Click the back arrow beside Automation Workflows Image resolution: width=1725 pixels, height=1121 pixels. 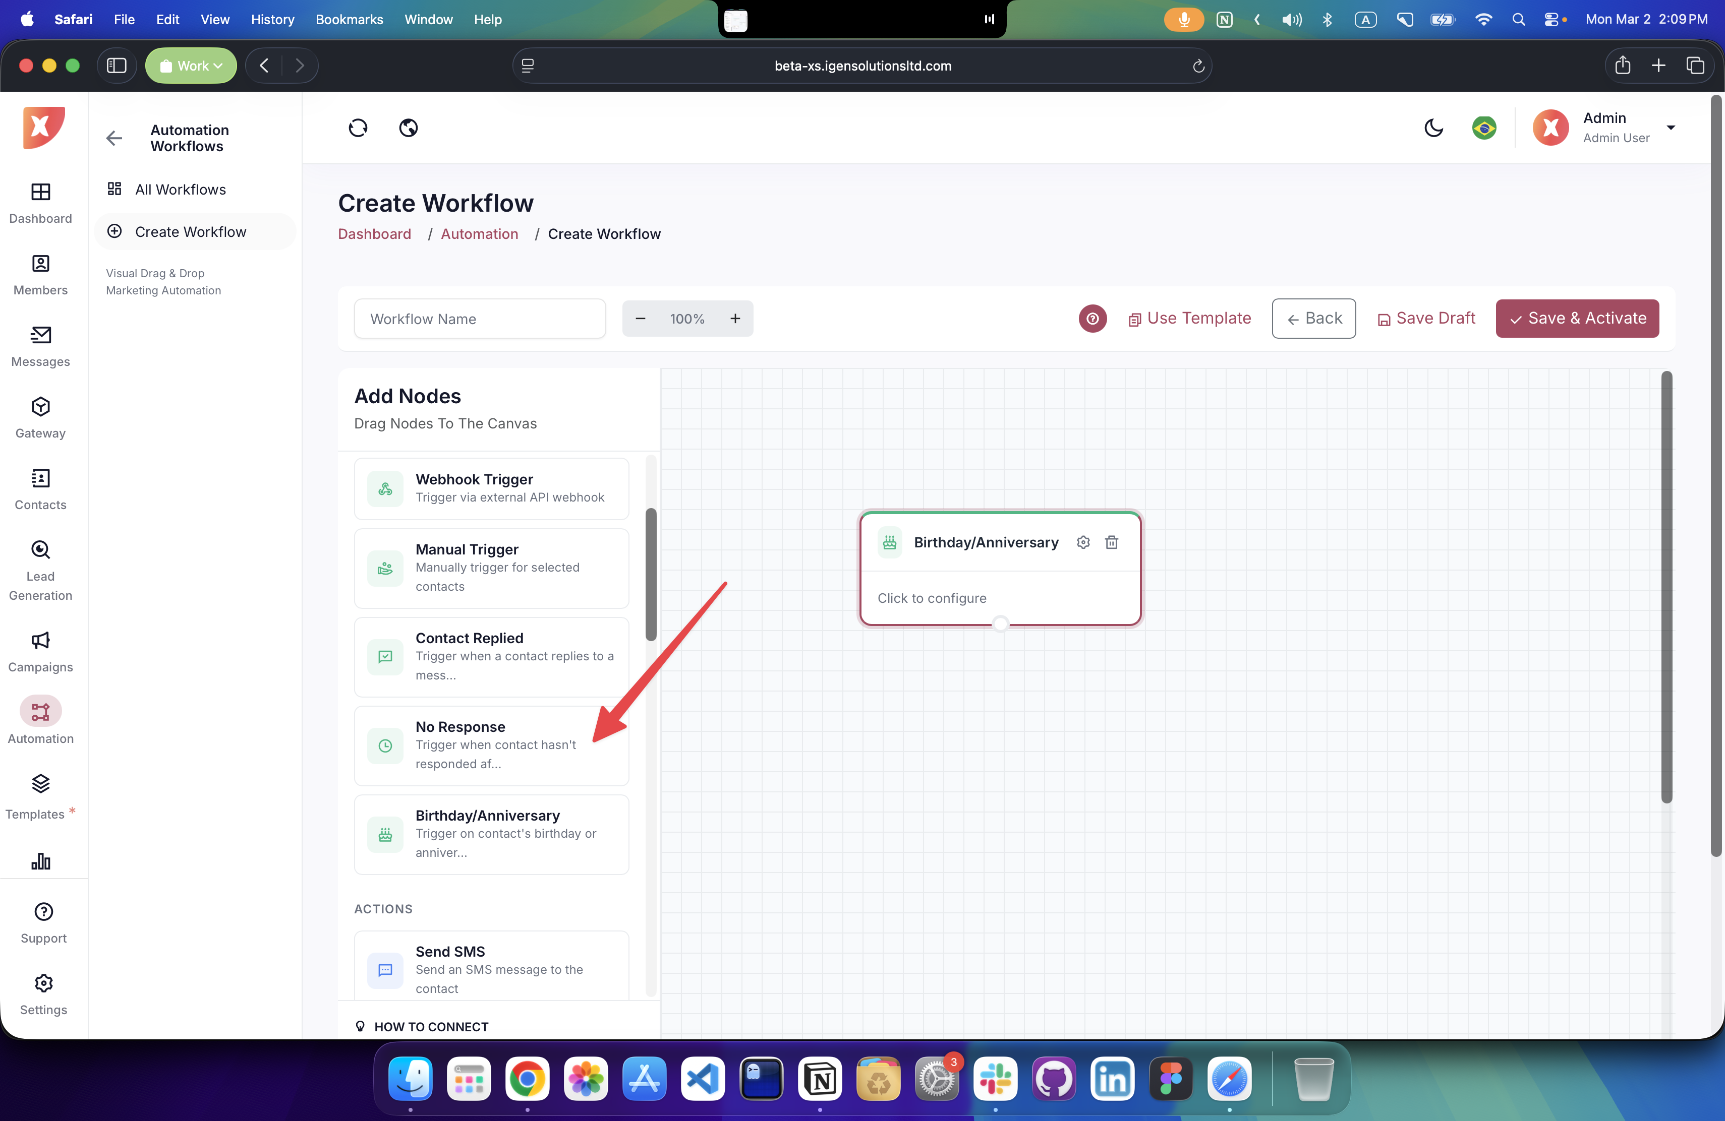coord(114,138)
